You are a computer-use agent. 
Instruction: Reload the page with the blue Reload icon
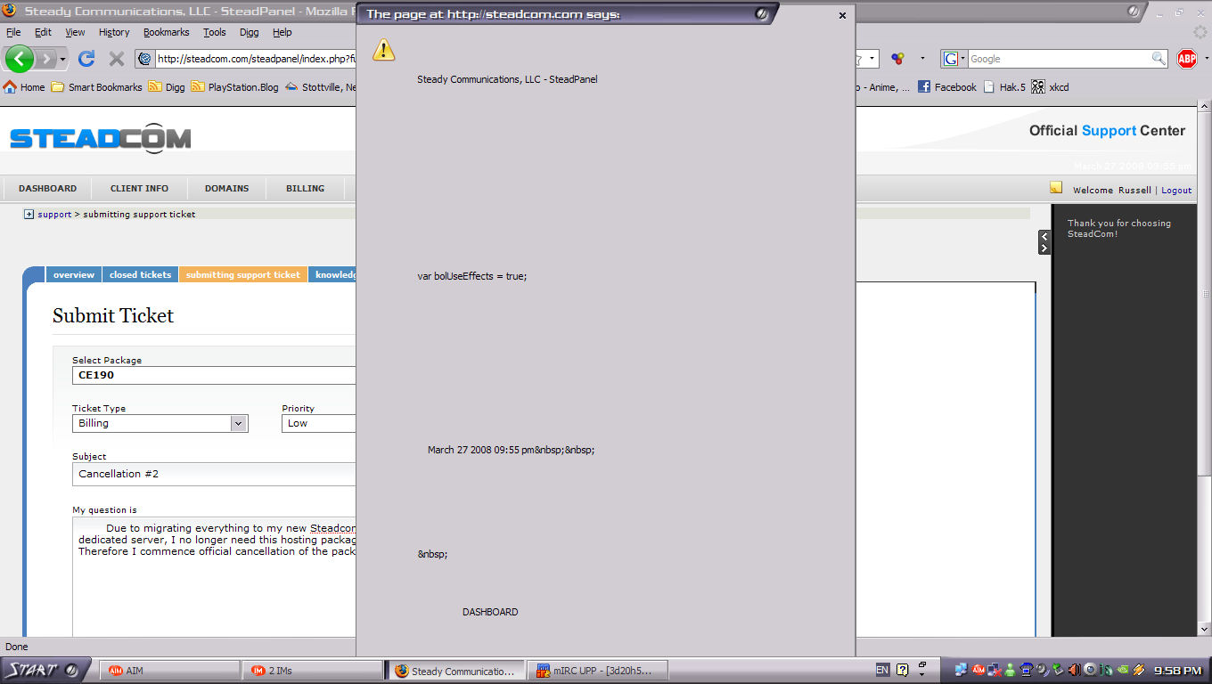pos(86,59)
